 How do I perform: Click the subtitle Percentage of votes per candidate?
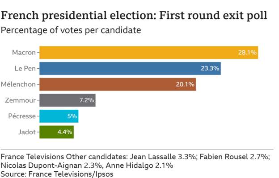[71, 30]
